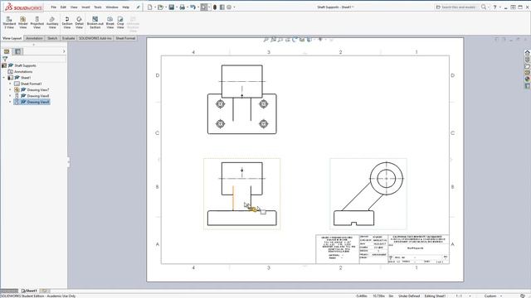Image resolution: width=531 pixels, height=298 pixels.
Task: Select the Sheet1 tab at bottom
Action: 29,291
